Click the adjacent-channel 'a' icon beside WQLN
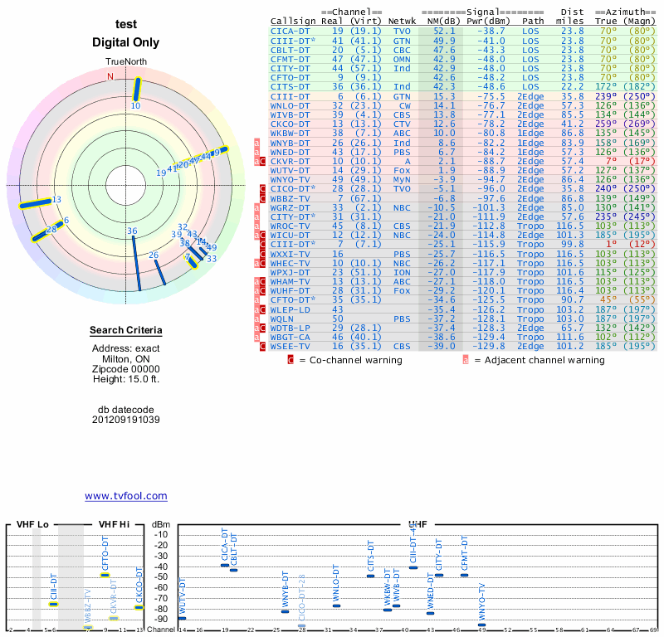The image size is (664, 637). pos(256,318)
